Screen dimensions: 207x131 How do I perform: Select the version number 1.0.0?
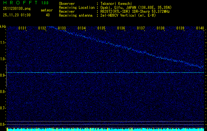tap(45, 3)
